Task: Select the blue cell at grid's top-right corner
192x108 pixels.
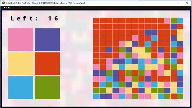Action: [x=180, y=21]
